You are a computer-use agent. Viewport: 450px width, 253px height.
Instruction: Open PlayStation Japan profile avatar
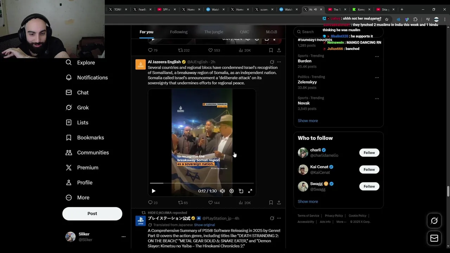141,221
